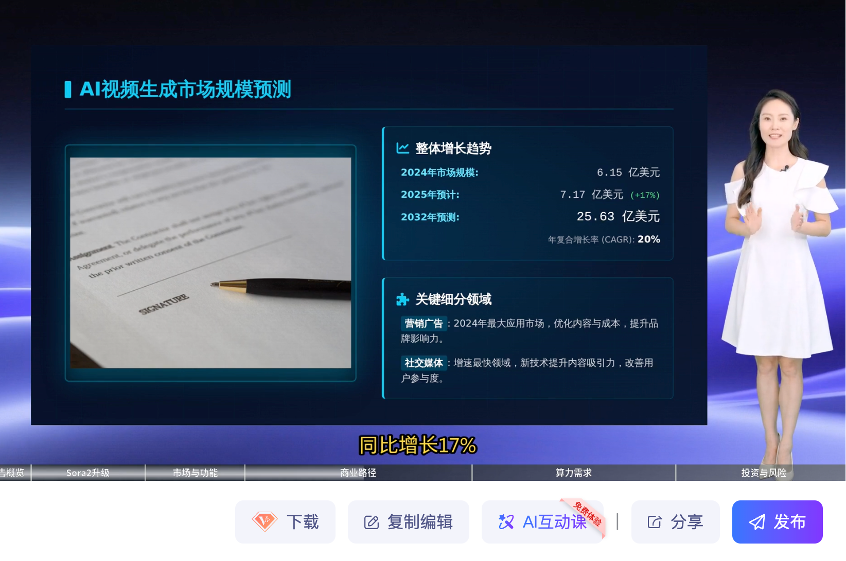
Task: Click the pencil icon beside 复制编辑
Action: coord(371,522)
